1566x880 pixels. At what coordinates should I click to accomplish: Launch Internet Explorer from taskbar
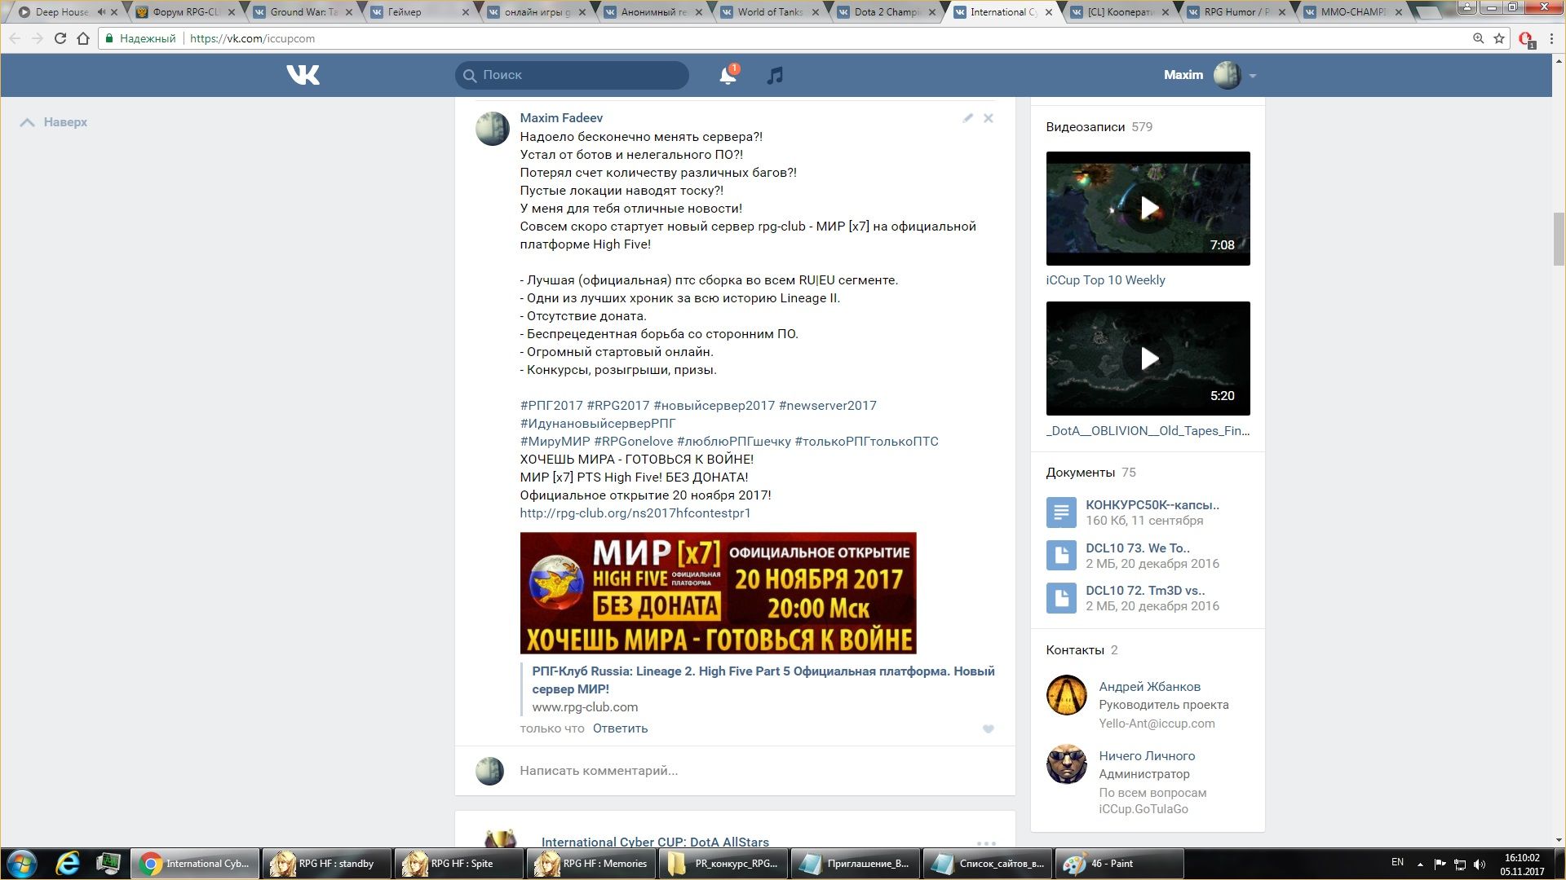coord(68,864)
